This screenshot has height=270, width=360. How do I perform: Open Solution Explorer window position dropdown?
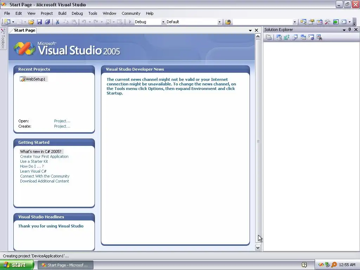(344, 30)
